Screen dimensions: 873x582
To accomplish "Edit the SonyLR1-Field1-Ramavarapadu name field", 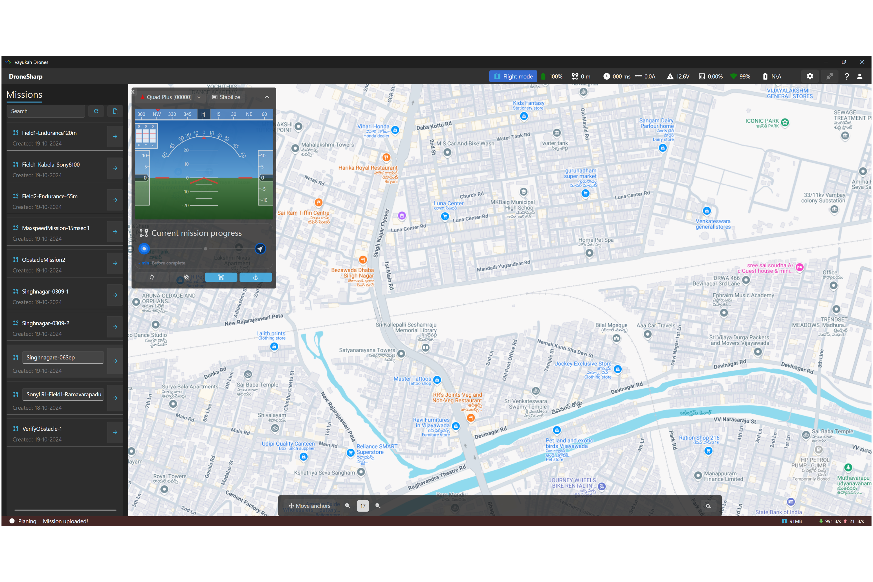I will (63, 394).
